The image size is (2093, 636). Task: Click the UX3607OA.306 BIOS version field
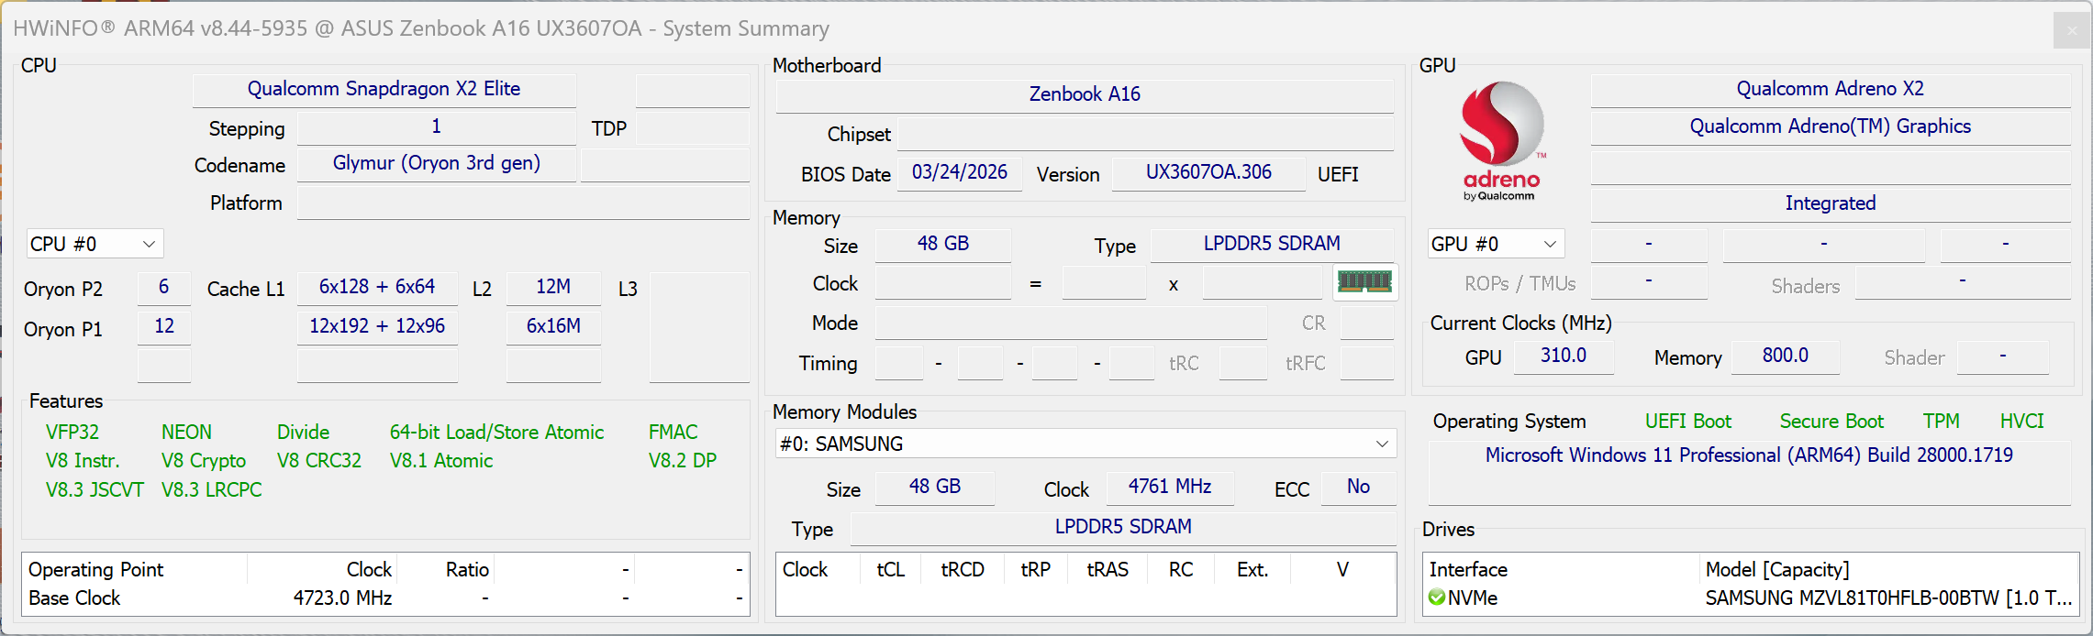1208,172
